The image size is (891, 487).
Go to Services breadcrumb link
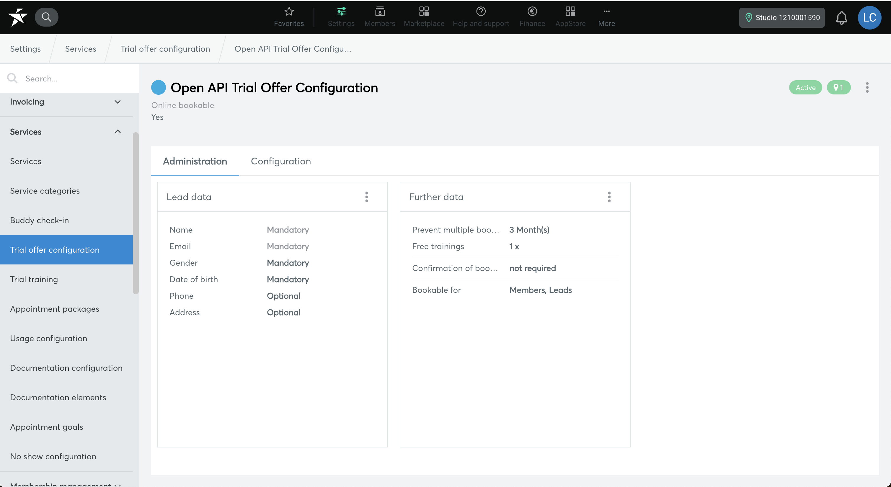click(x=81, y=49)
